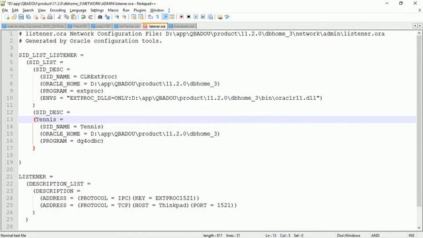The height and width of the screenshot is (238, 423).
Task: Toggle show all characters pilcrow icon
Action: (x=157, y=17)
